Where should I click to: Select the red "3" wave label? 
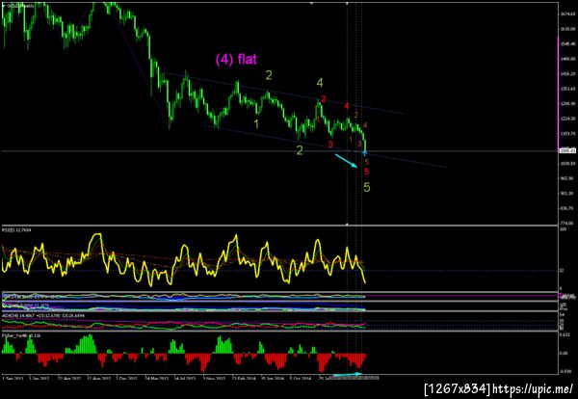click(x=330, y=144)
